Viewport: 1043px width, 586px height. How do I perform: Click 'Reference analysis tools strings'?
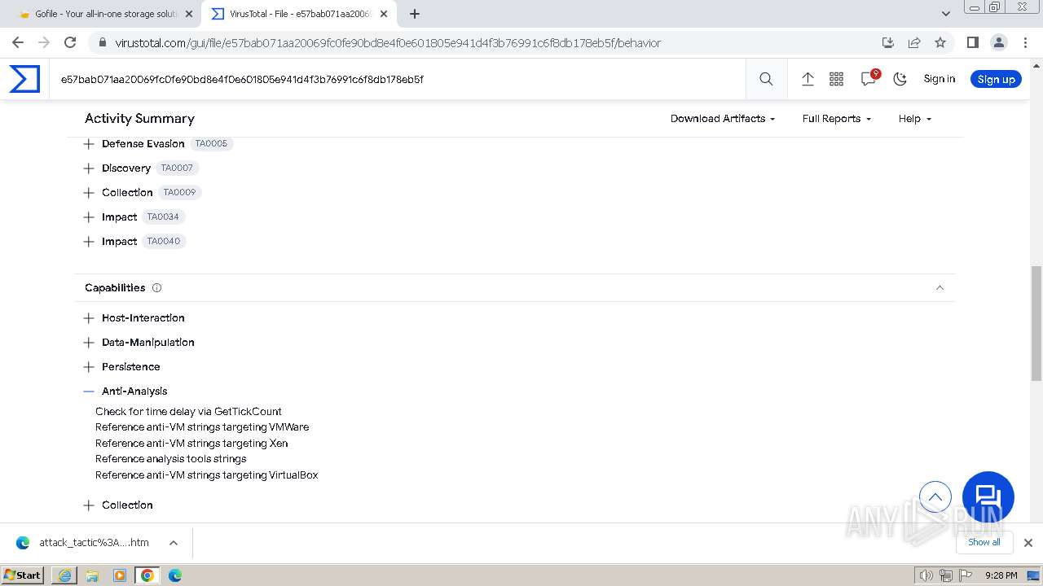[x=170, y=459]
